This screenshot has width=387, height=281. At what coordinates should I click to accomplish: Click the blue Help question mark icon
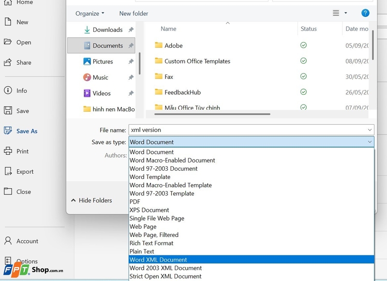[365, 13]
